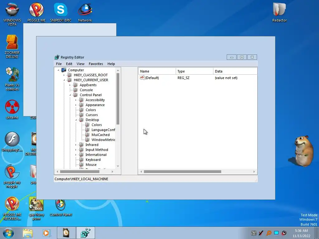Select the Infrared key
319x239 pixels.
pyautogui.click(x=92, y=145)
